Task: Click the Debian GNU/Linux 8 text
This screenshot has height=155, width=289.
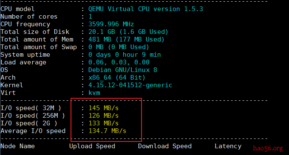Action: (122, 70)
